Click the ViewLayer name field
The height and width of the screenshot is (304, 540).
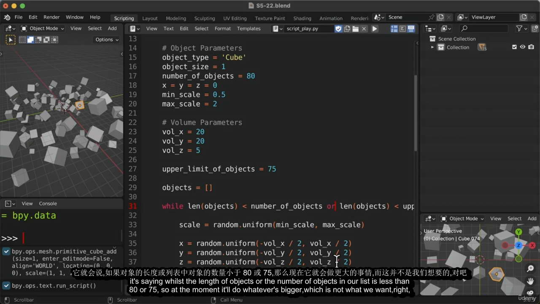click(493, 17)
